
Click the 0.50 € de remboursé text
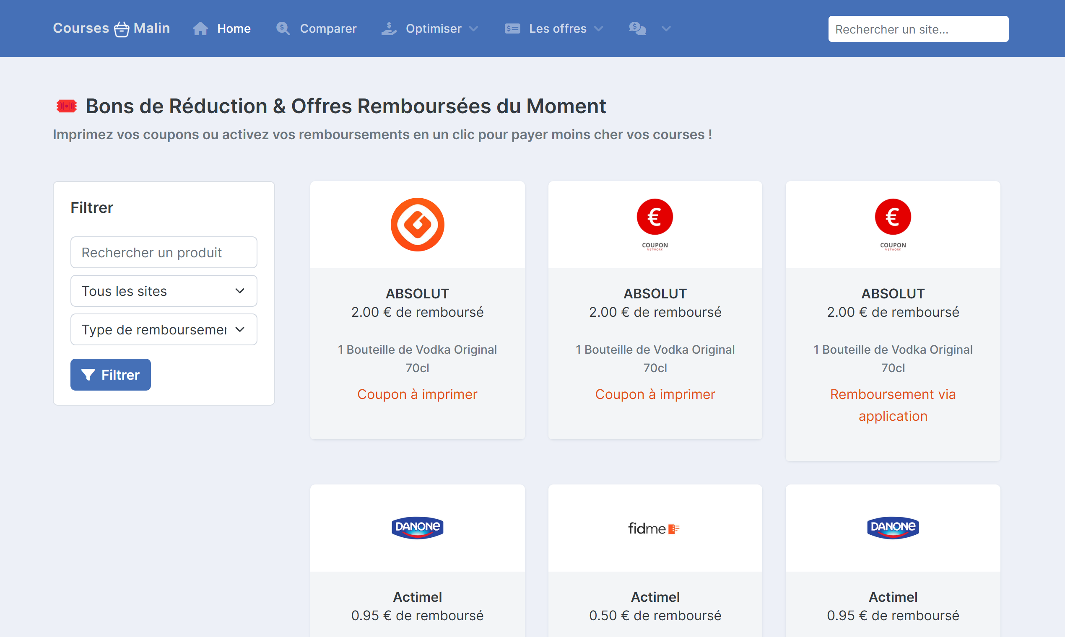tap(655, 616)
